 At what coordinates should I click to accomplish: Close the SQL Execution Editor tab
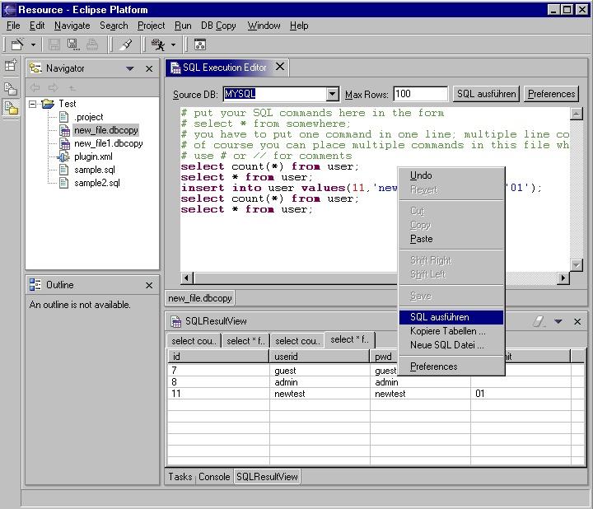click(280, 67)
